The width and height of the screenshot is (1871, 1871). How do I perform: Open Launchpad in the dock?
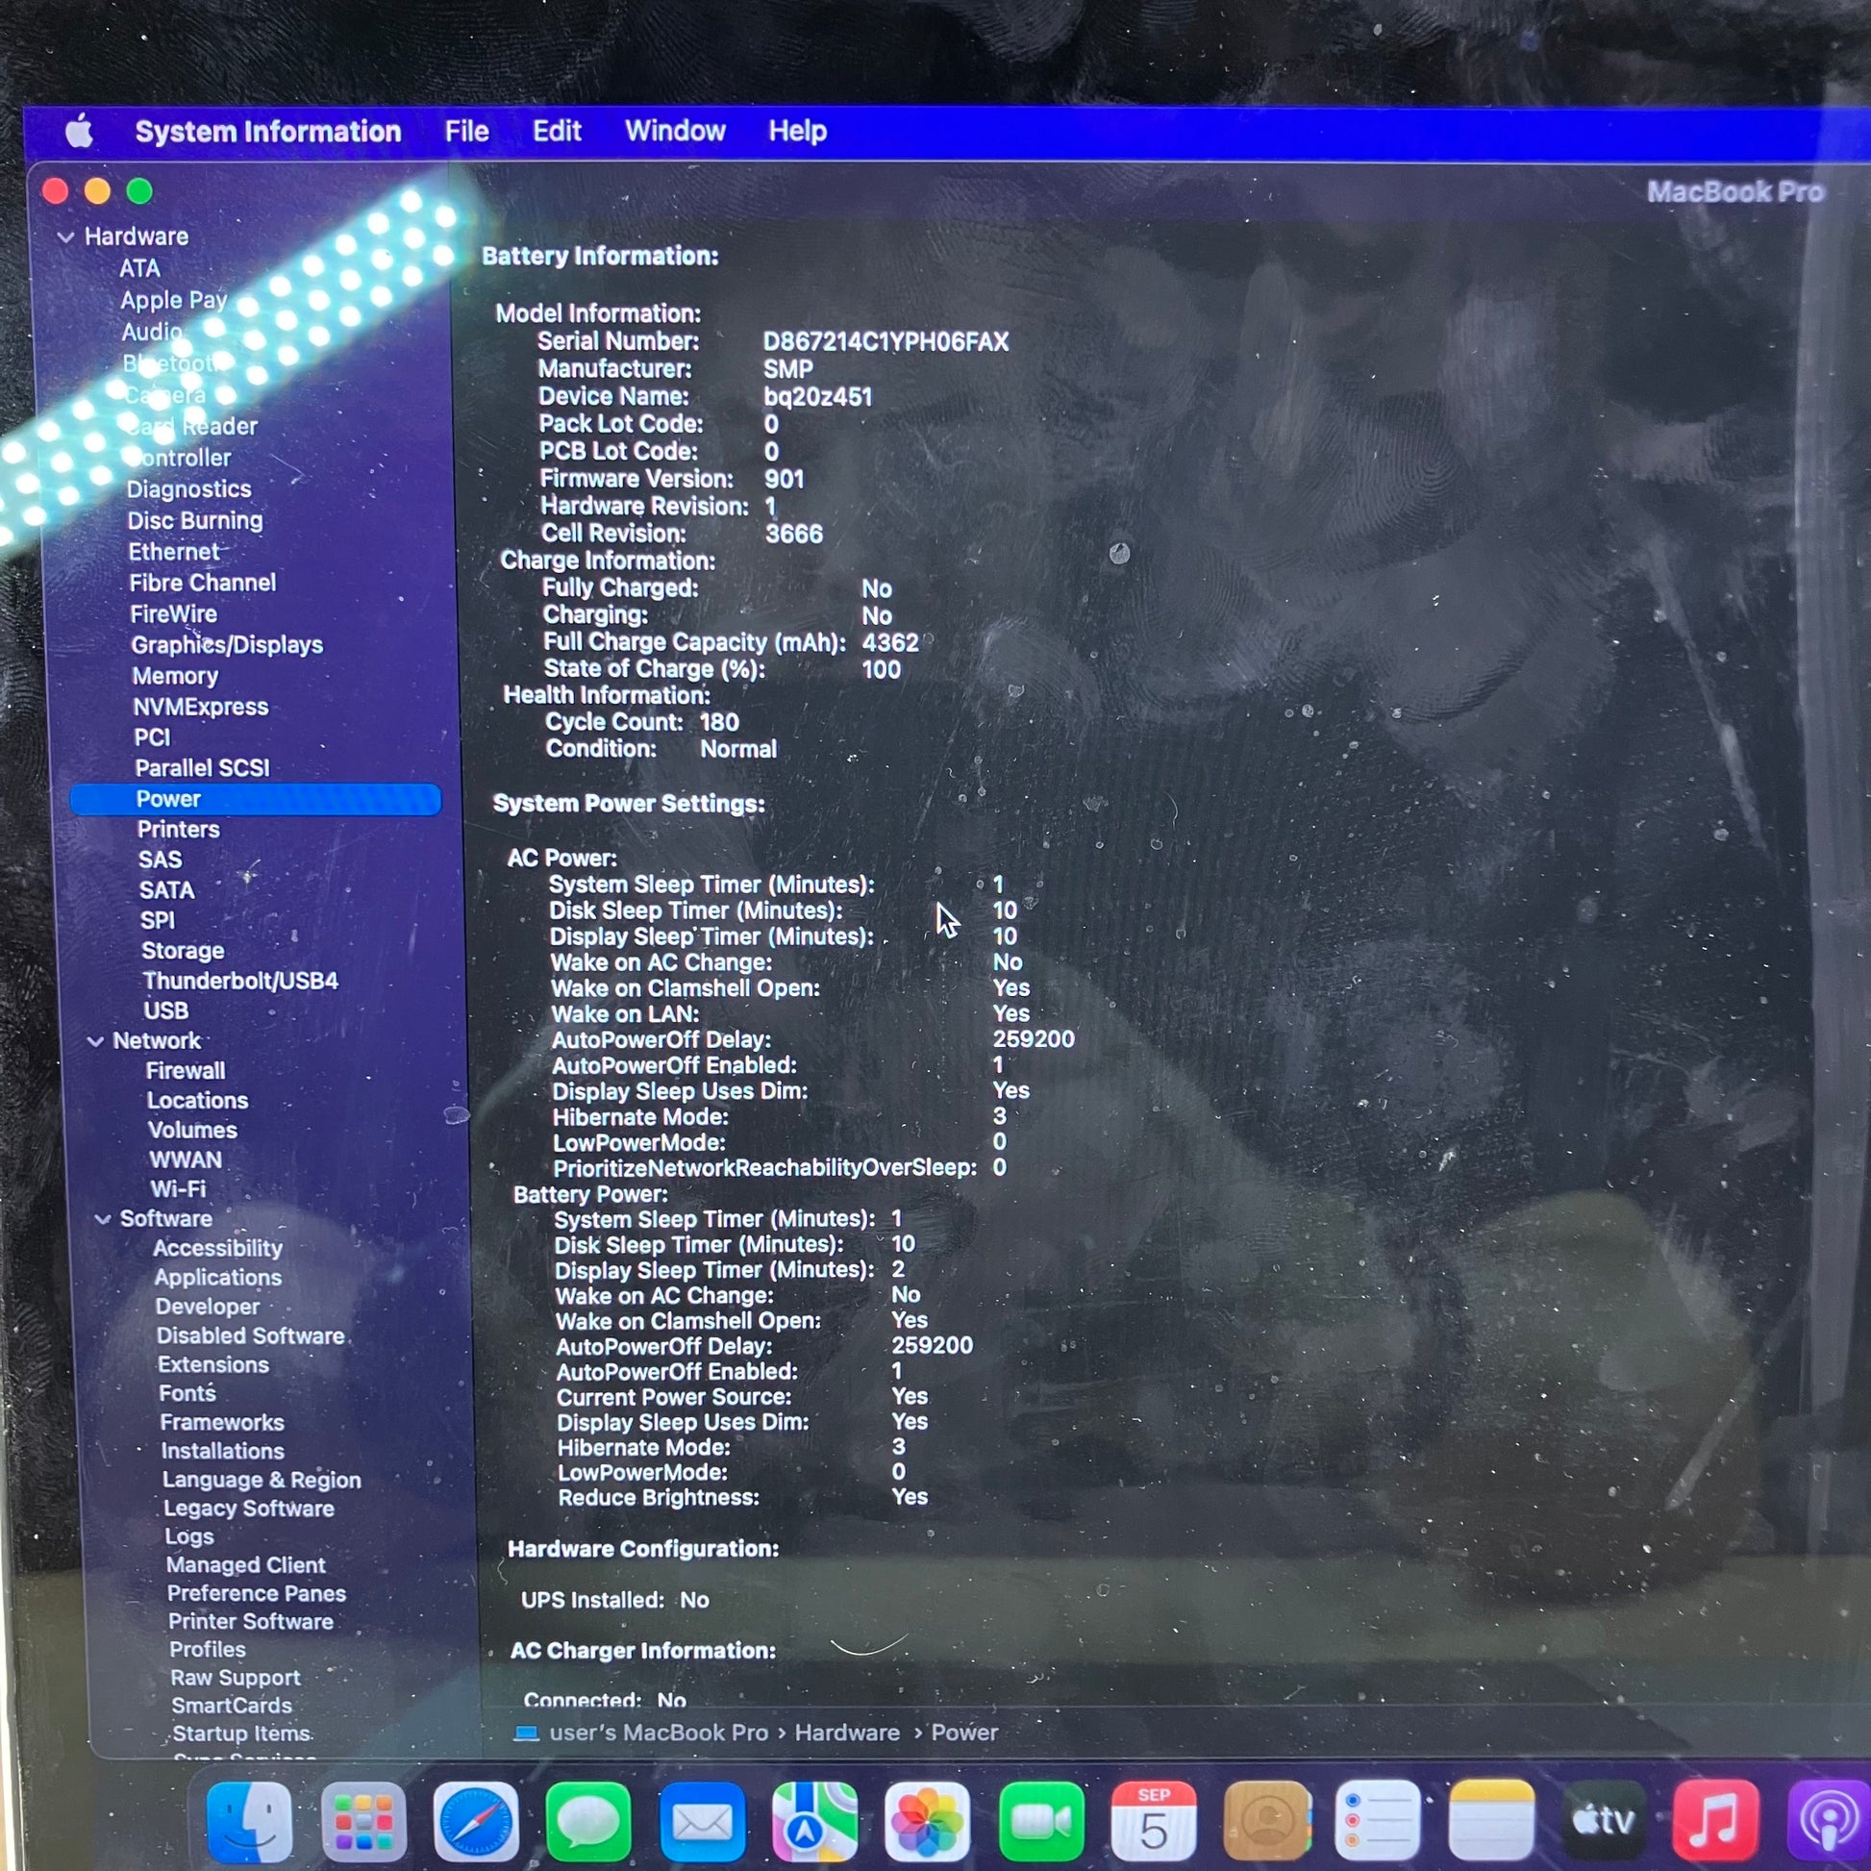tap(363, 1821)
